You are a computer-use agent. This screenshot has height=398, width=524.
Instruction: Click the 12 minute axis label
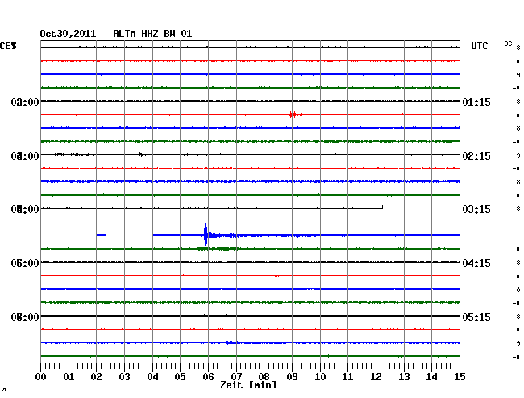(376, 377)
